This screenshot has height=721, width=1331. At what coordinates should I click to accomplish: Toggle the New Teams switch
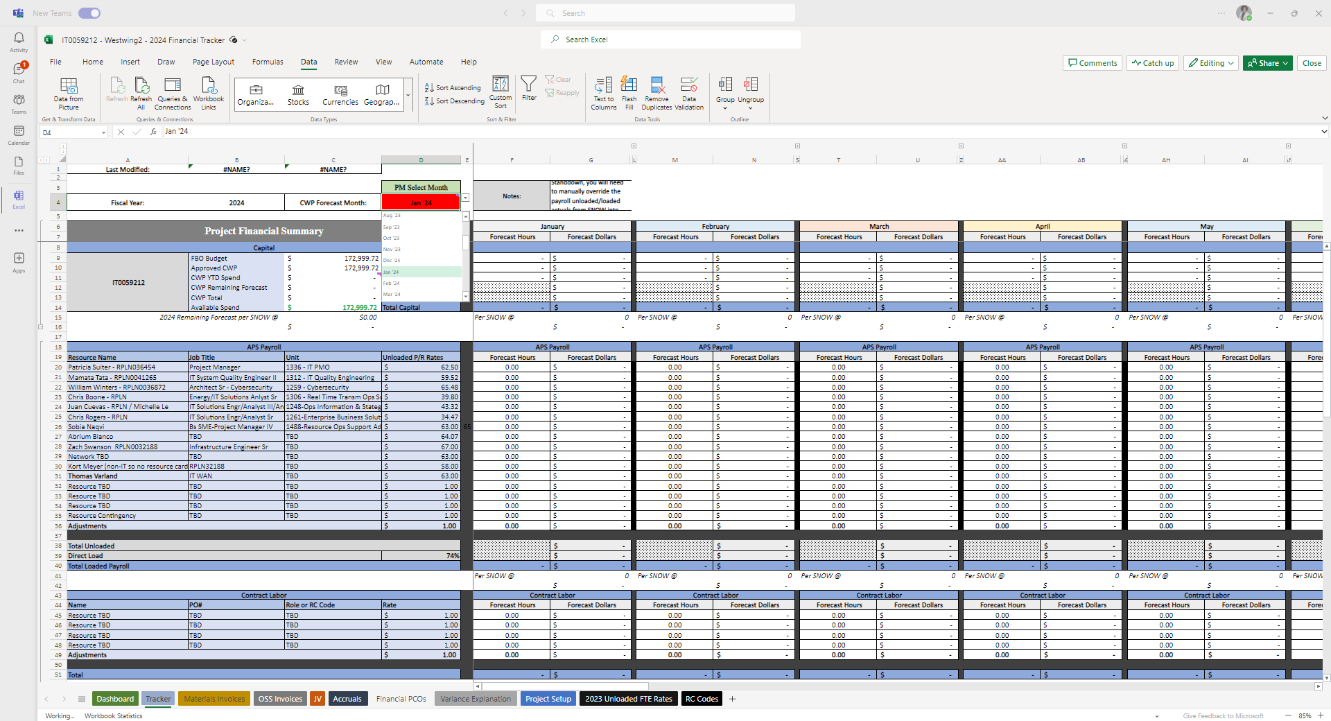tap(89, 12)
